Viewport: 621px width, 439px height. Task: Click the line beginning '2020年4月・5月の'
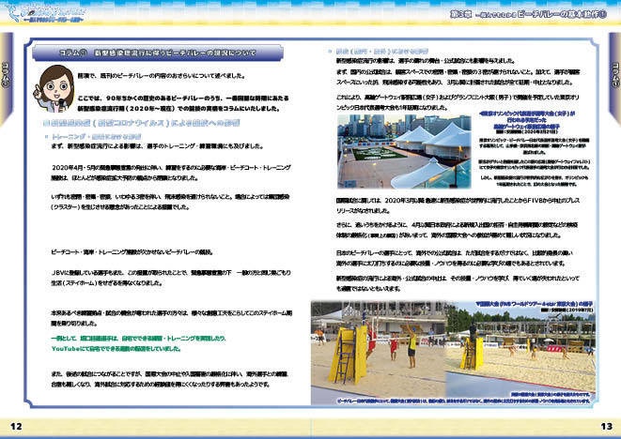tap(171, 168)
